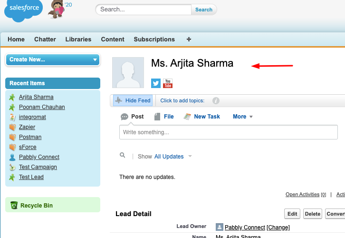Click lead icon beside Arjita Sharma
This screenshot has height=238, width=345.
12,97
